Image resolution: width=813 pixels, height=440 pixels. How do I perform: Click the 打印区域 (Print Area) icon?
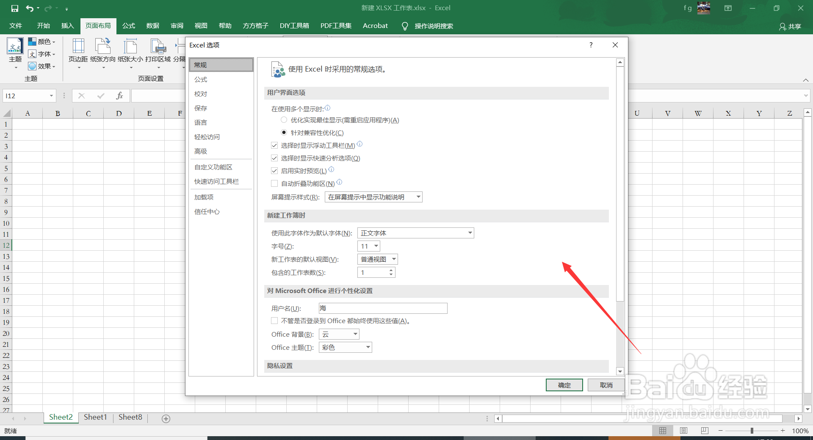point(158,51)
